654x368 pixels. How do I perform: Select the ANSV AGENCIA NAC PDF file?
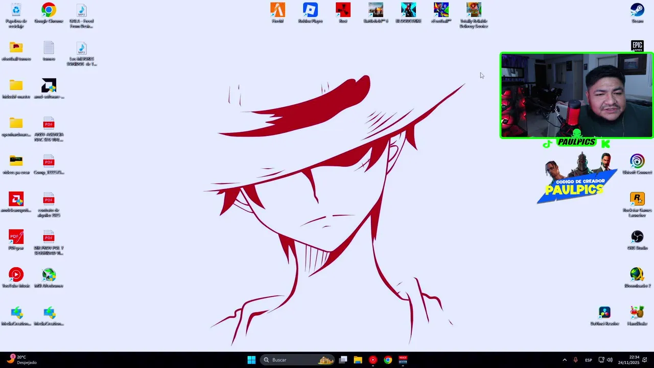[x=49, y=129]
